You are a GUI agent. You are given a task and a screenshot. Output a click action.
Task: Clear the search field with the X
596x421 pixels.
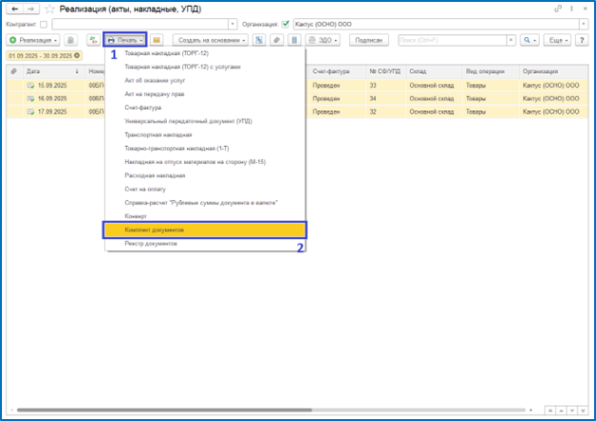512,41
